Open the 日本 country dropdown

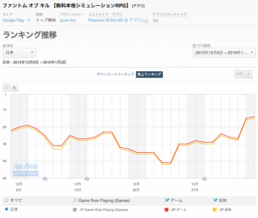tap(19, 52)
